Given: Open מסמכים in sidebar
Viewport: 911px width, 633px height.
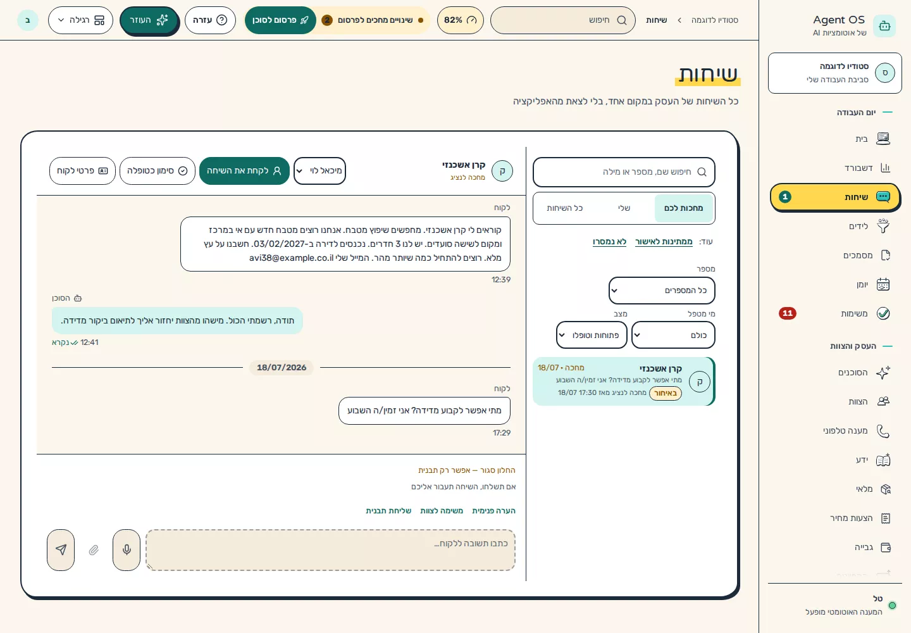Looking at the screenshot, I should click(835, 255).
